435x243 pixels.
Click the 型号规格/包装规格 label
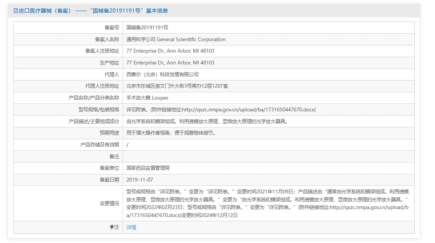(x=99, y=110)
